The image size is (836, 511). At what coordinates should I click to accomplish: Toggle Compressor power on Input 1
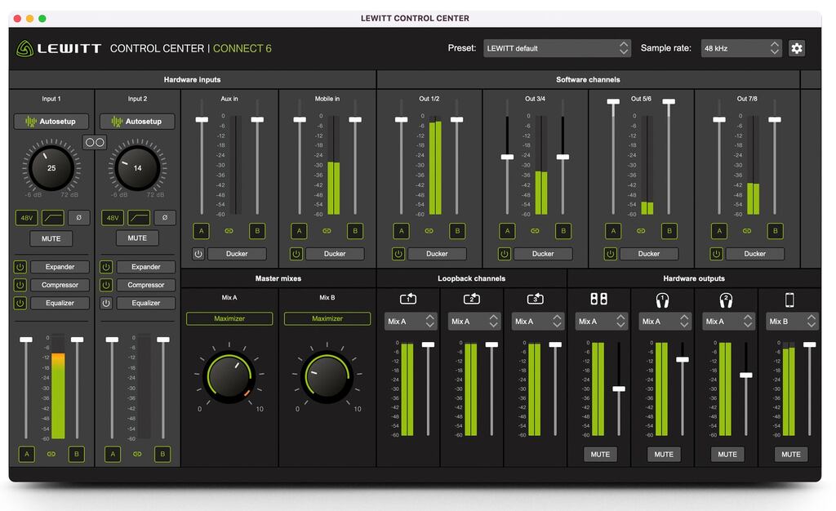click(20, 285)
